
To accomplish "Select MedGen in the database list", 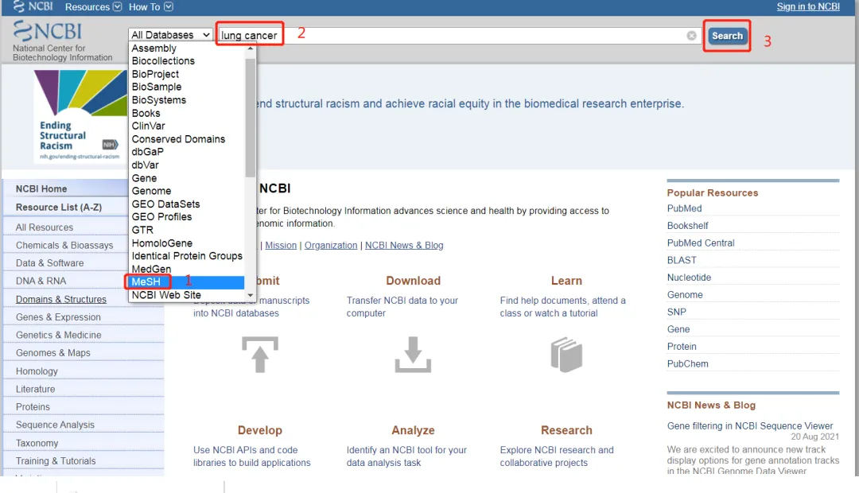I will [x=186, y=269].
